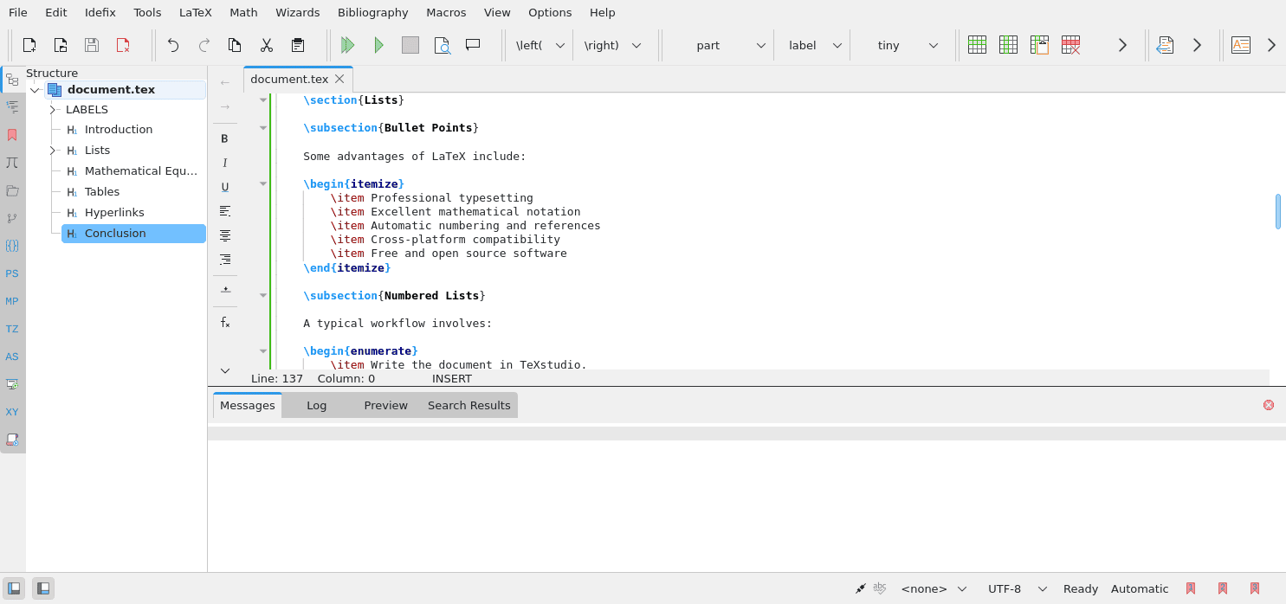
Task: Open the \right) delimiter dropdown
Action: [612, 45]
